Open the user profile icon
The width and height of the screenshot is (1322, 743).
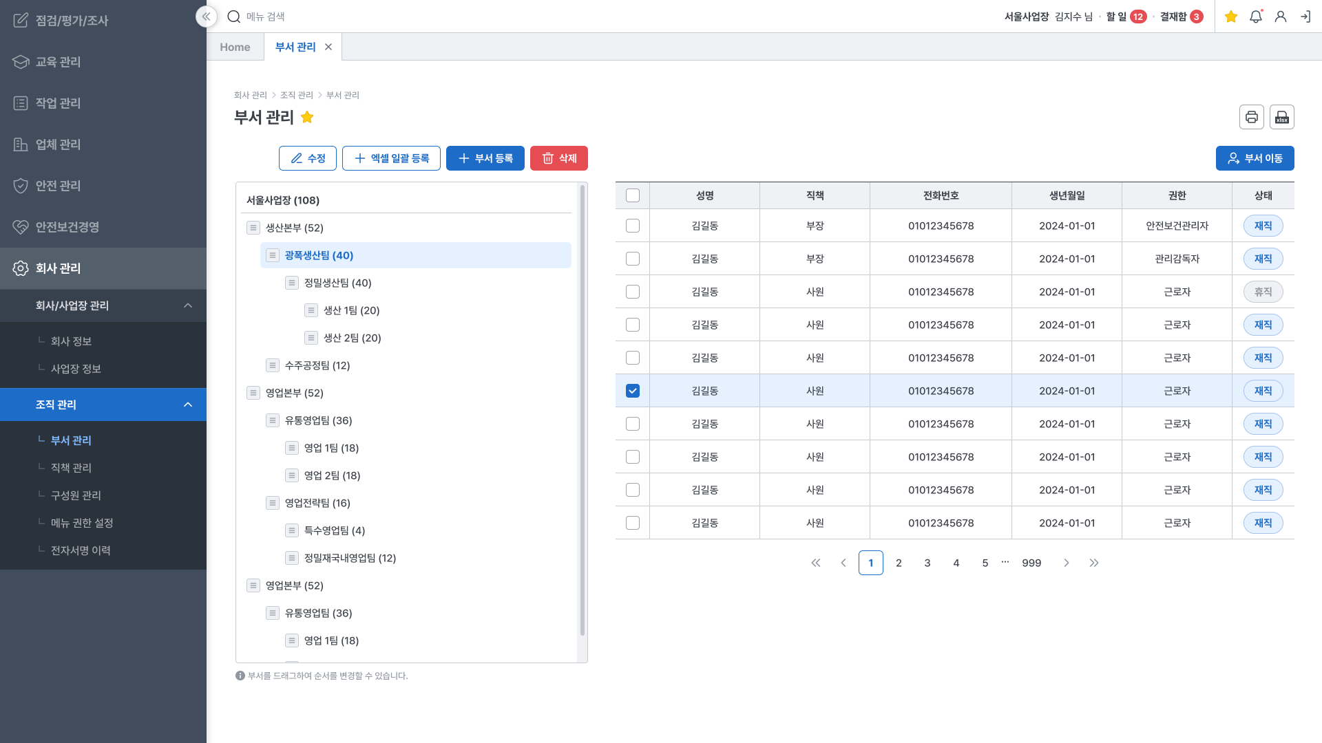coord(1280,17)
